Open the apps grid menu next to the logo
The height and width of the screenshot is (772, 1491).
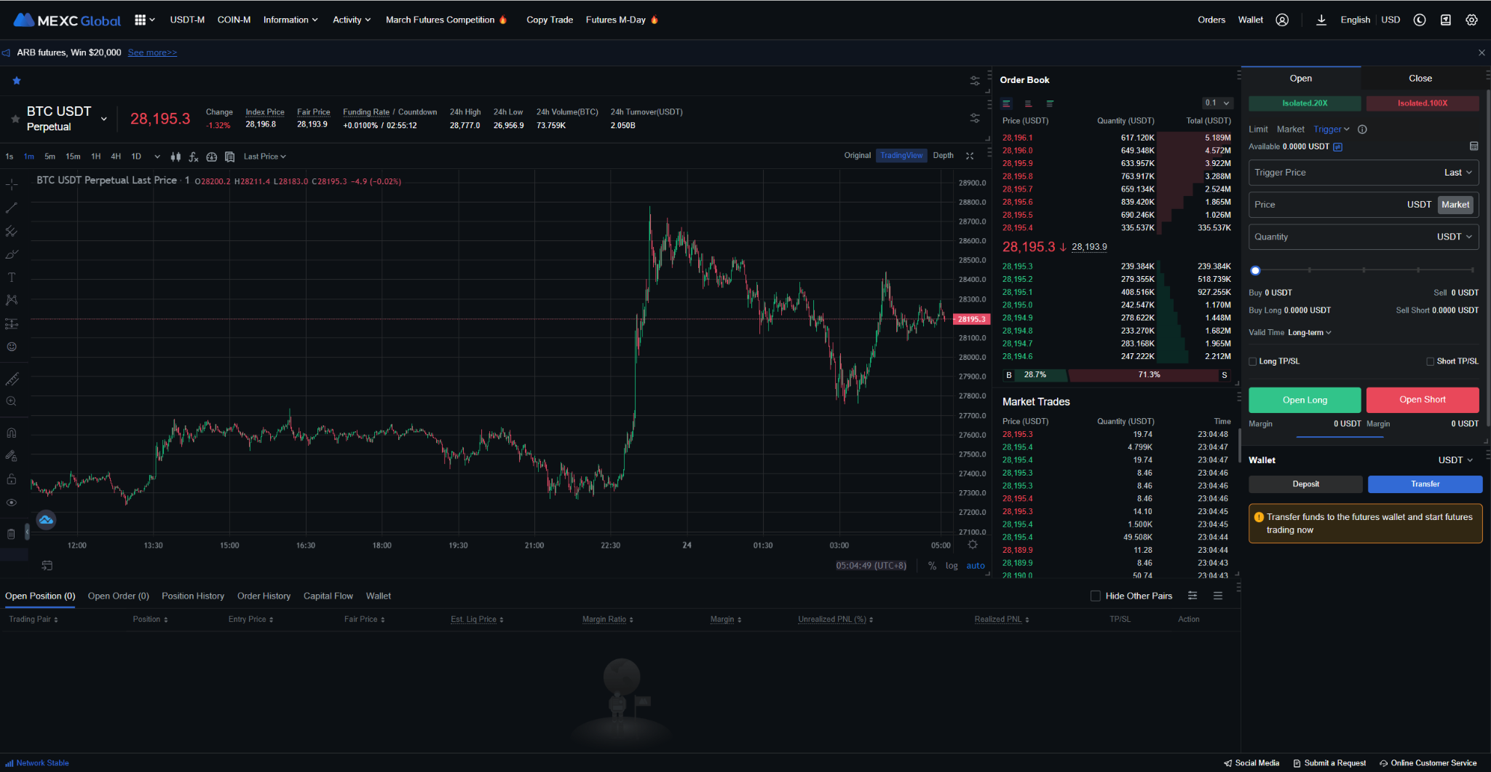click(x=144, y=20)
